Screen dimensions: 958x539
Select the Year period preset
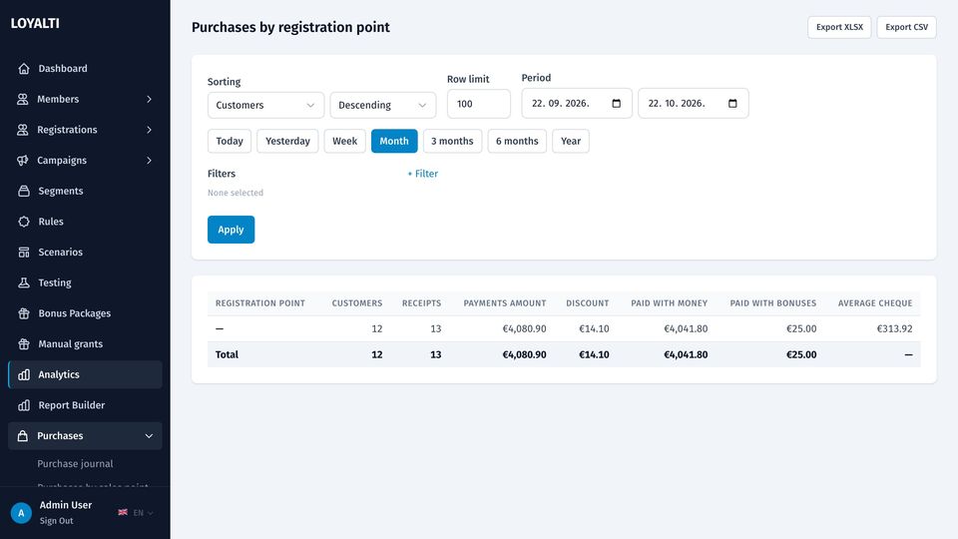[x=571, y=141]
